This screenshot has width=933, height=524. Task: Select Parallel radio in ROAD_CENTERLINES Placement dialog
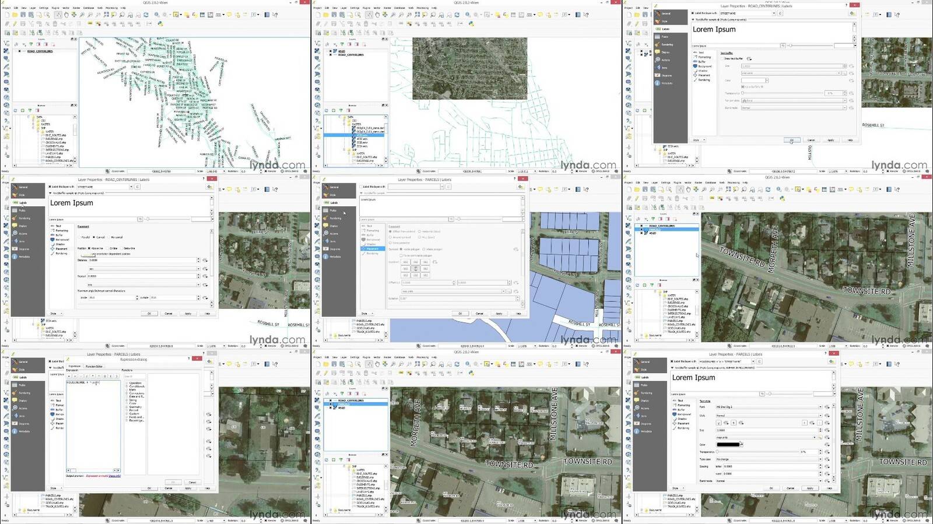click(79, 237)
